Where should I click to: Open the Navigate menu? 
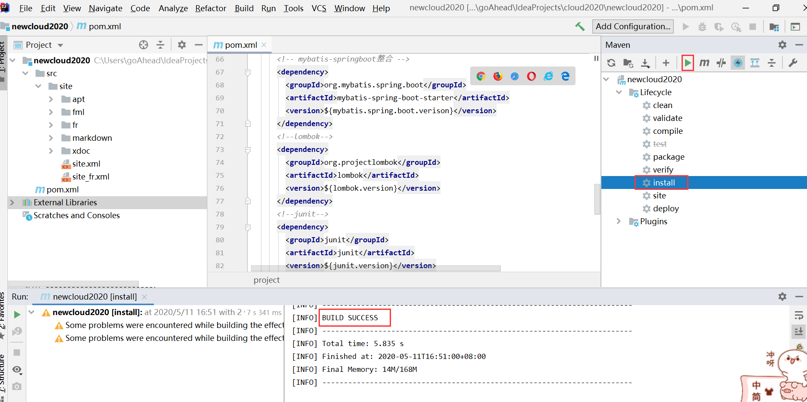106,8
